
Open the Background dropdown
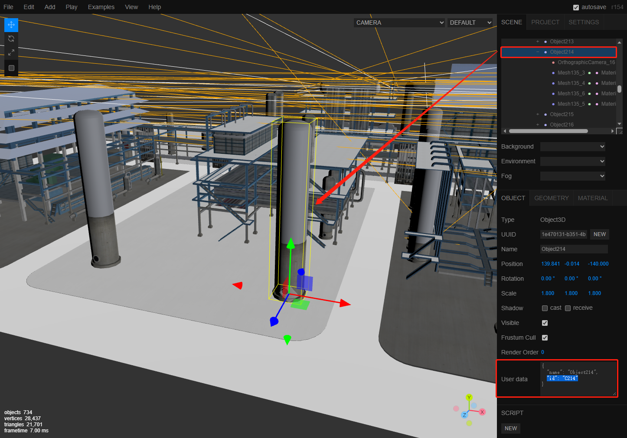pos(572,146)
